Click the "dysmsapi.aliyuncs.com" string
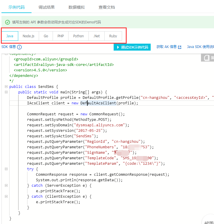This screenshot has width=214, height=224. point(99,125)
